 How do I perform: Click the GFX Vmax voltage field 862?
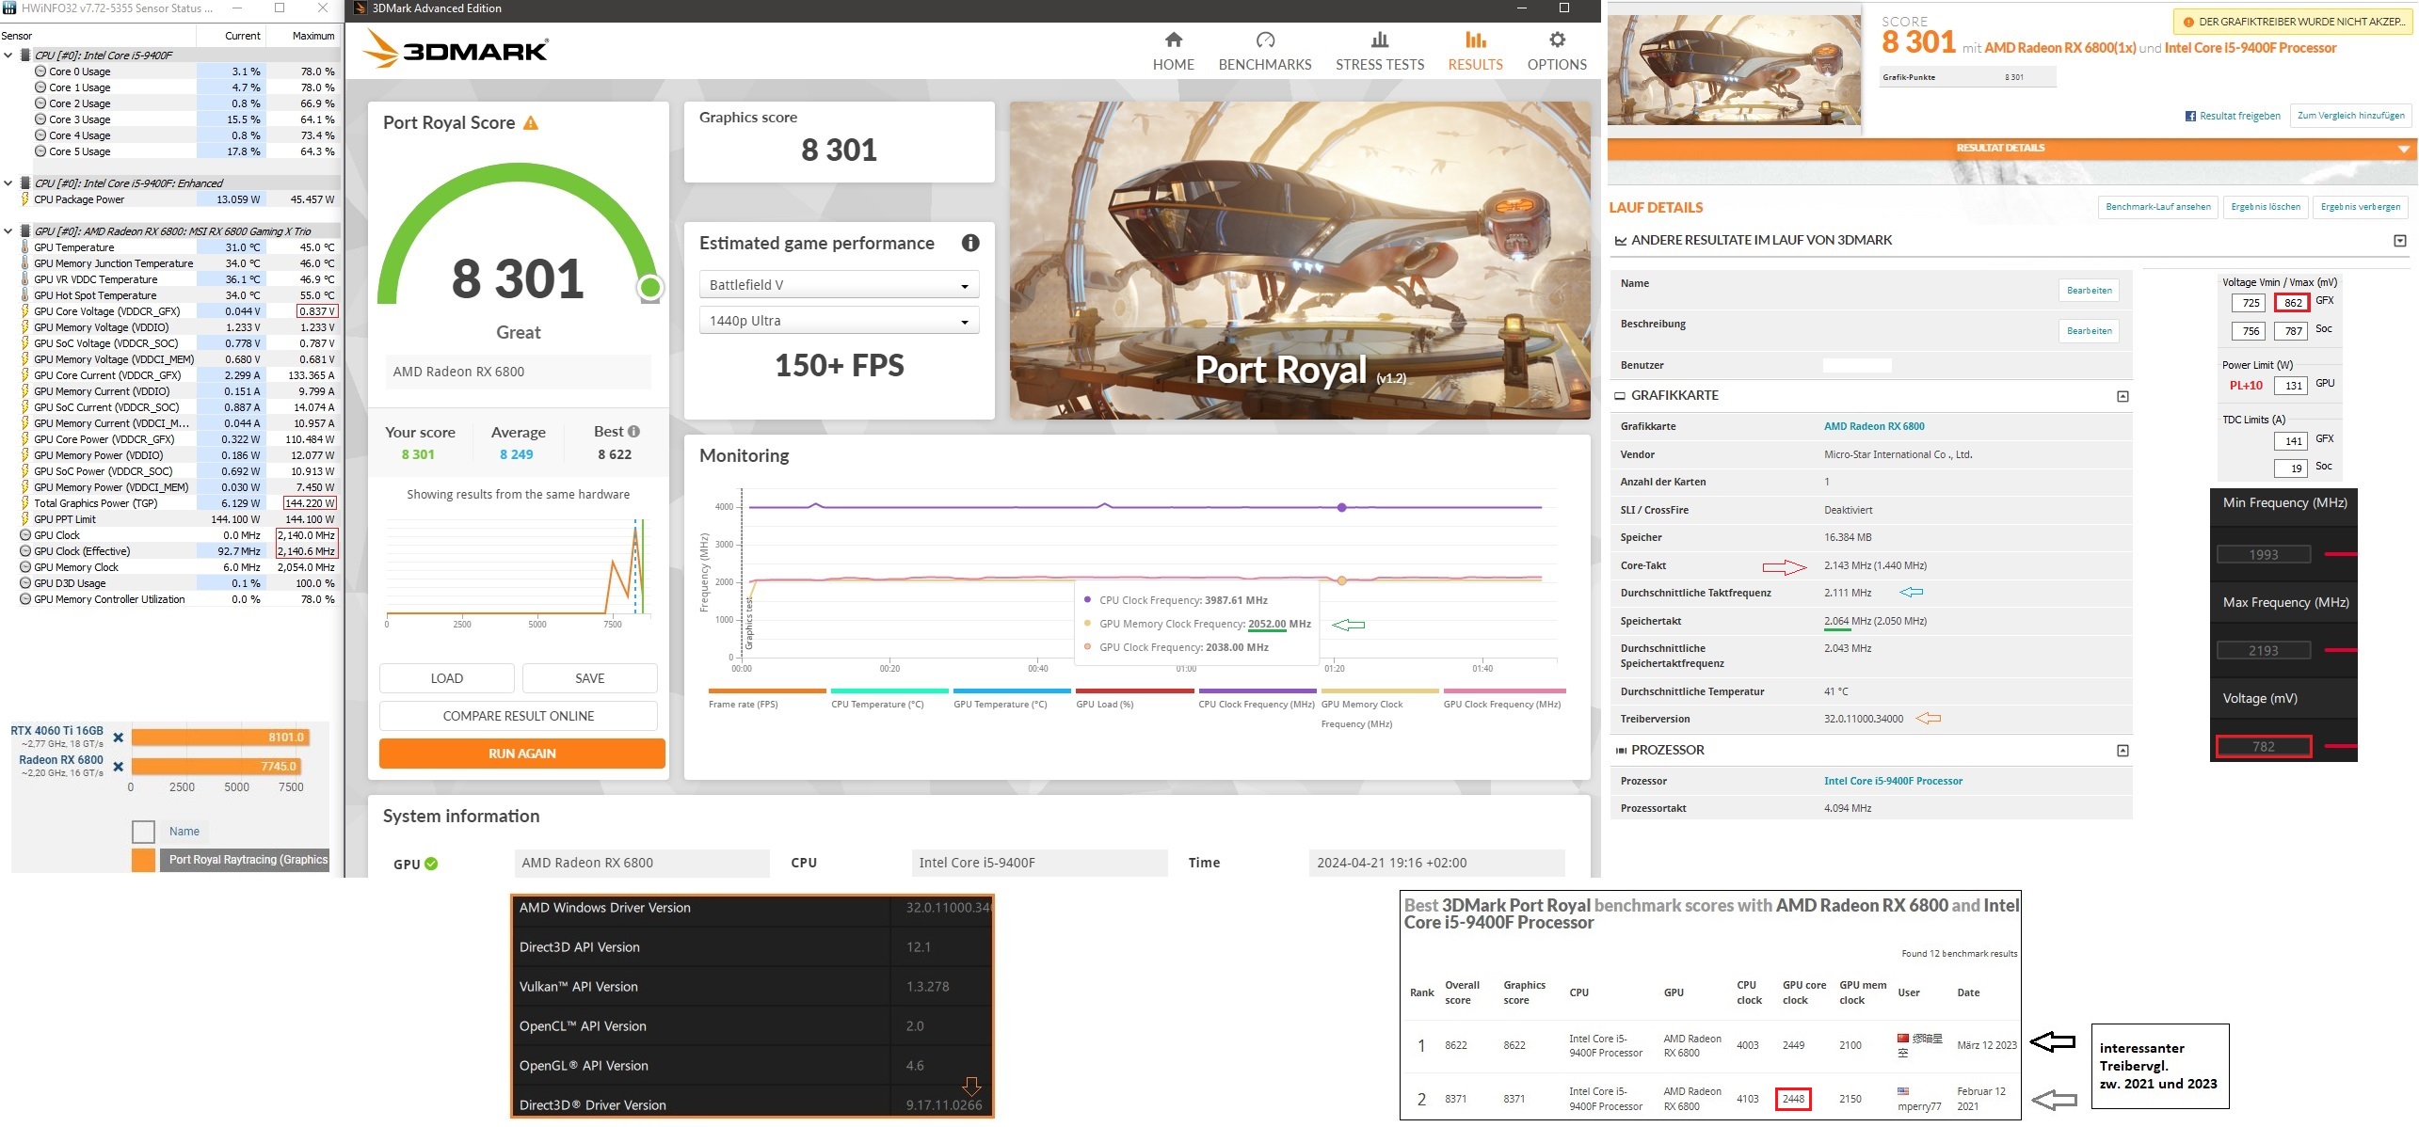pos(2292,303)
